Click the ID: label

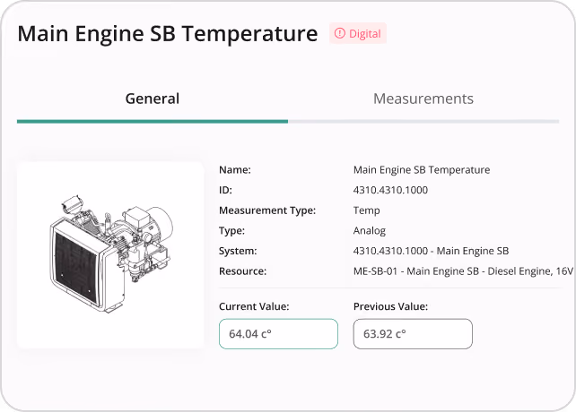225,190
